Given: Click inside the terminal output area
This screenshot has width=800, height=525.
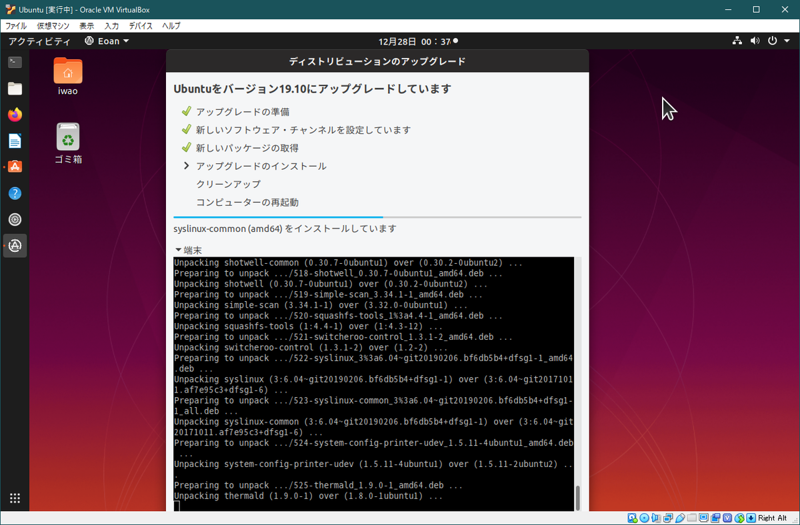Looking at the screenshot, I should point(373,384).
